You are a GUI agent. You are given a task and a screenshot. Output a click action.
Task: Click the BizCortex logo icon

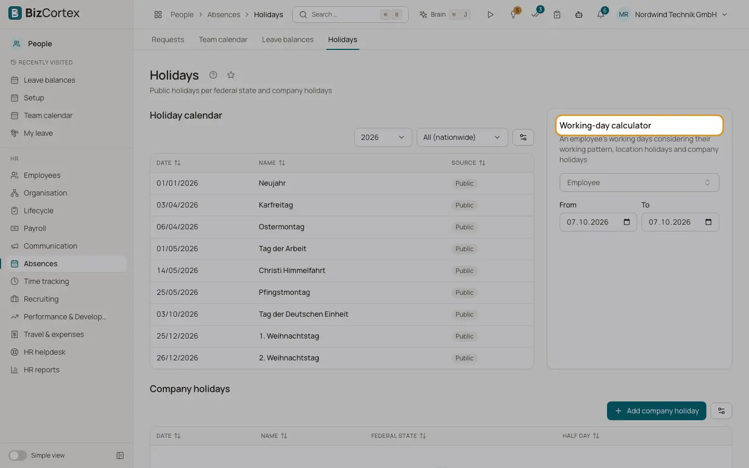click(x=15, y=13)
